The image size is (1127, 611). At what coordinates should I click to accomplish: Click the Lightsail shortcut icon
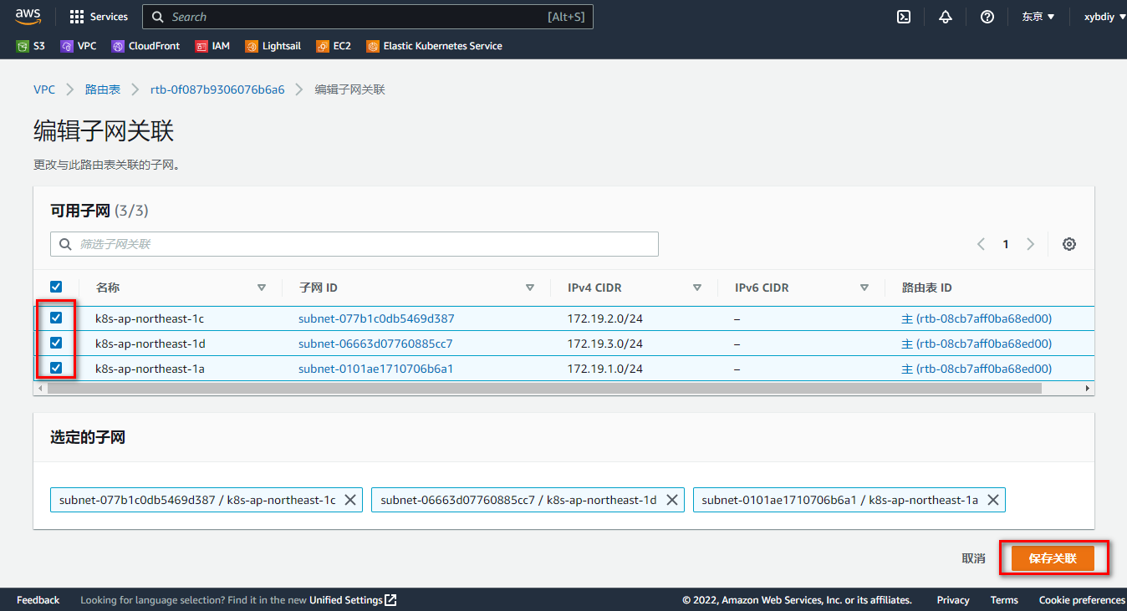pyautogui.click(x=252, y=47)
